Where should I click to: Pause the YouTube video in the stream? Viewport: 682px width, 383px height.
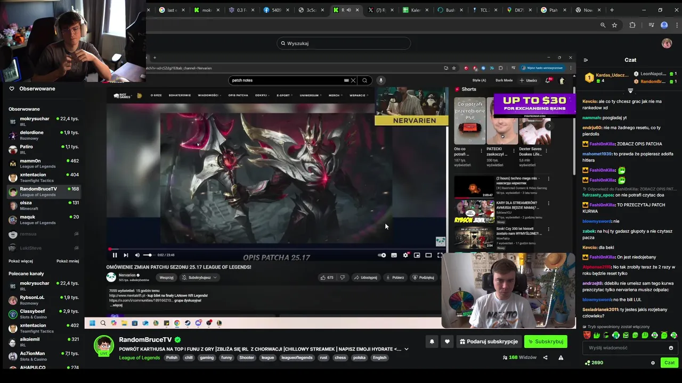pyautogui.click(x=115, y=255)
